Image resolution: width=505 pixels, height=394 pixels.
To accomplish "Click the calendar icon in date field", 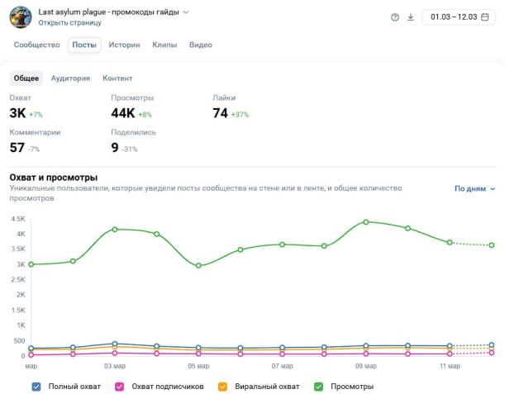I will tap(484, 17).
